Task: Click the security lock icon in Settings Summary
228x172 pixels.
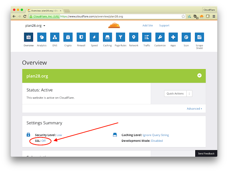Action: (28, 135)
